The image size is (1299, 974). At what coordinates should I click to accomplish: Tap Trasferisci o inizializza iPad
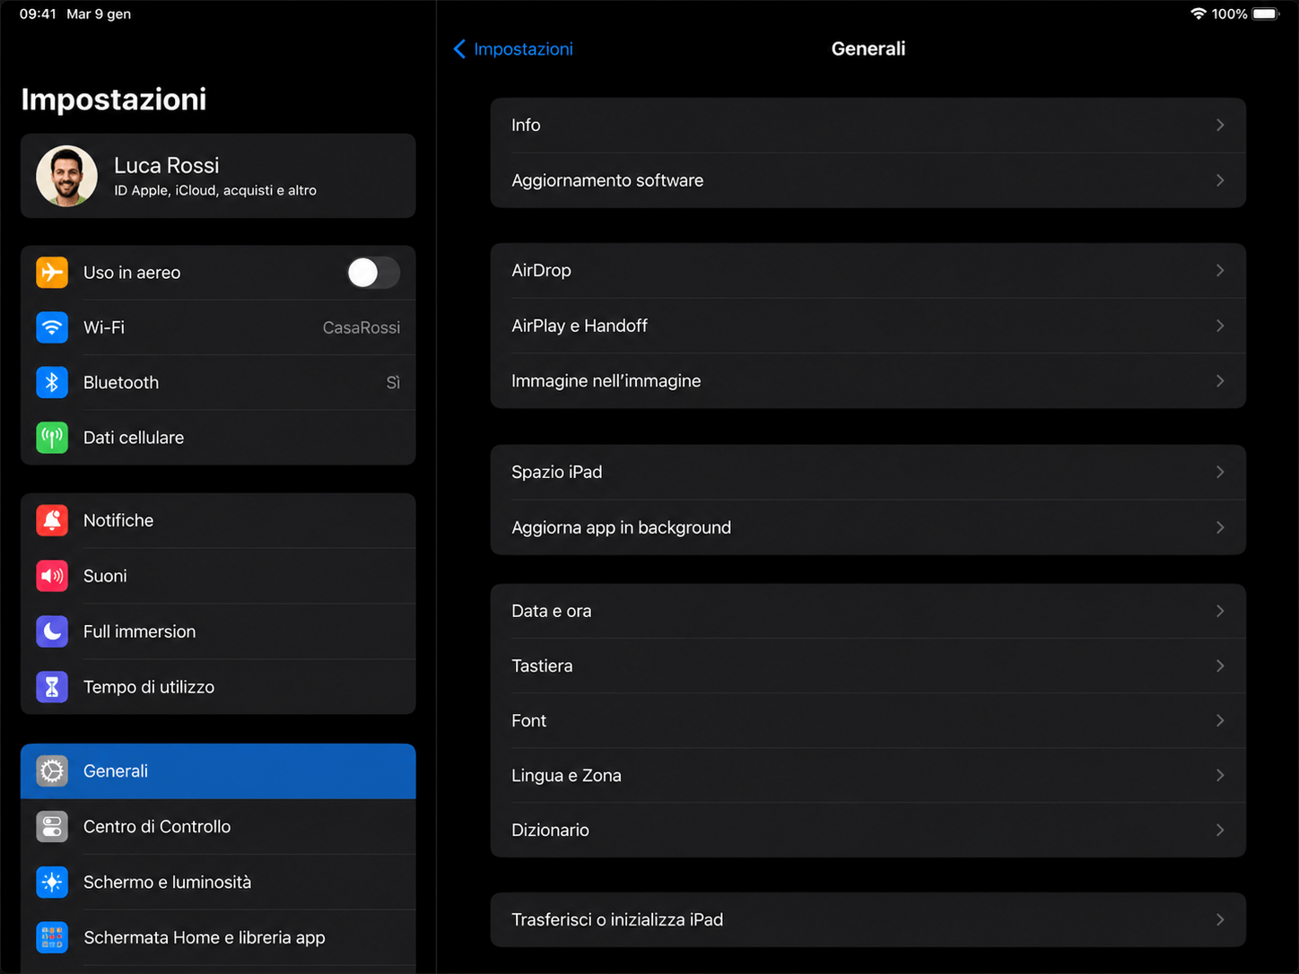click(x=868, y=919)
